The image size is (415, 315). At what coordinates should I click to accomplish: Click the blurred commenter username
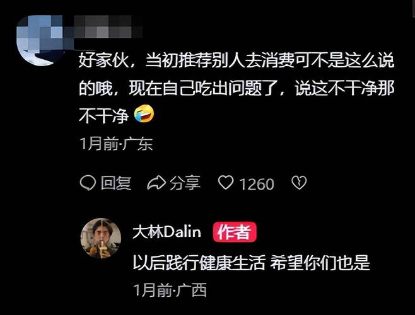[x=103, y=26]
